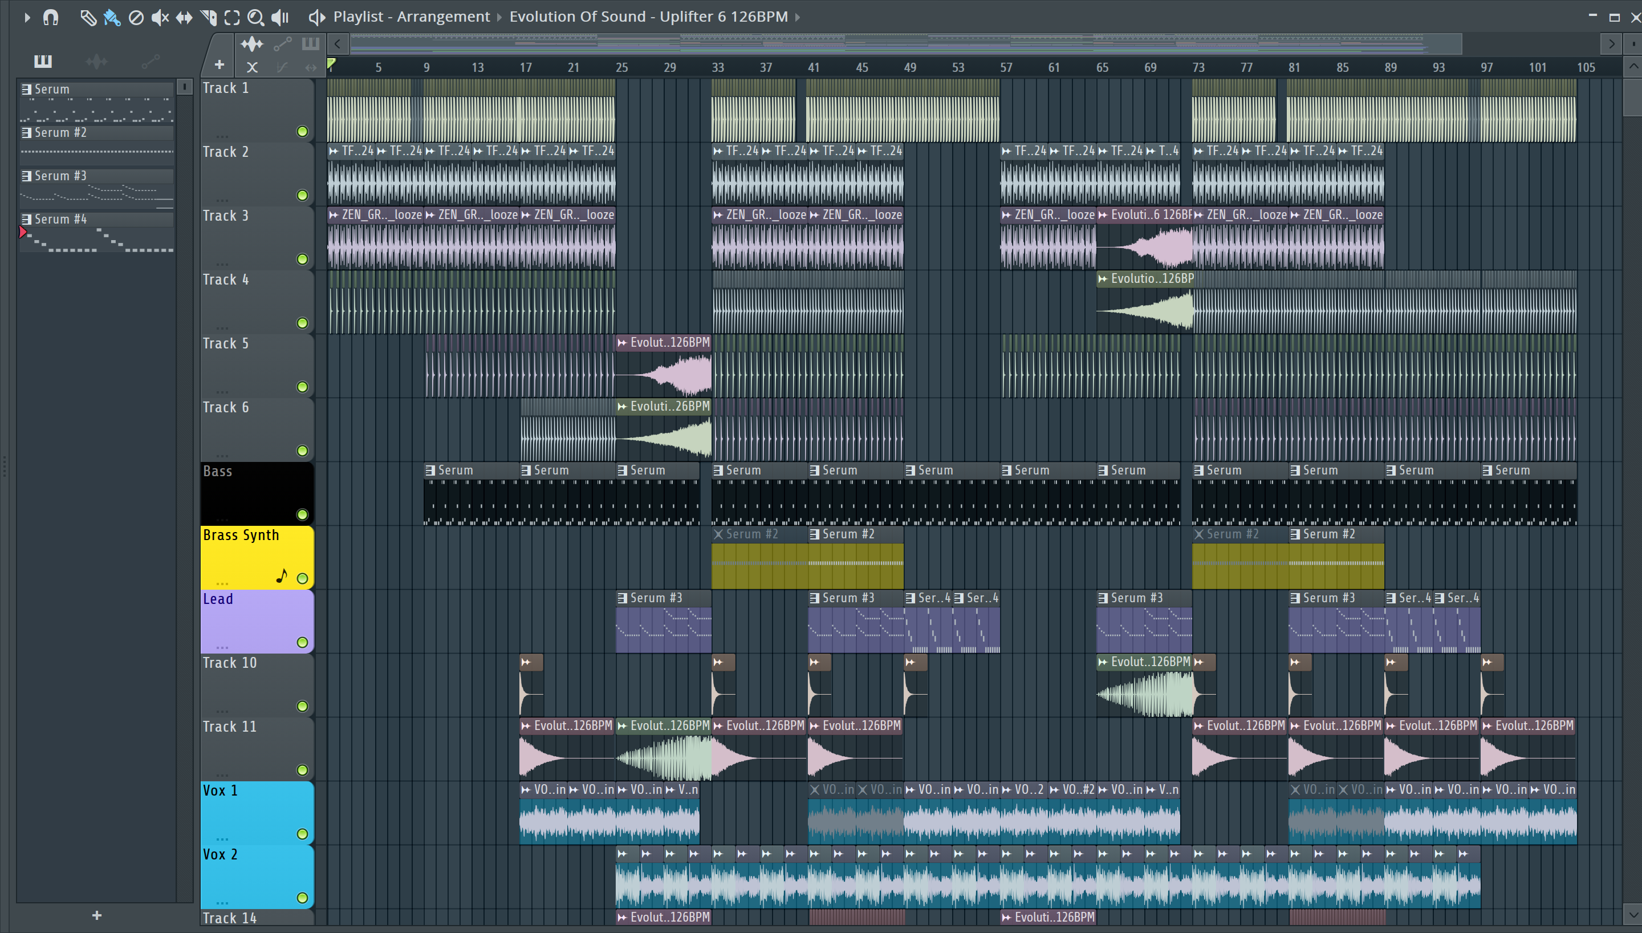This screenshot has width=1642, height=933.
Task: Toggle the Vox 2 track mute light
Action: click(x=302, y=898)
